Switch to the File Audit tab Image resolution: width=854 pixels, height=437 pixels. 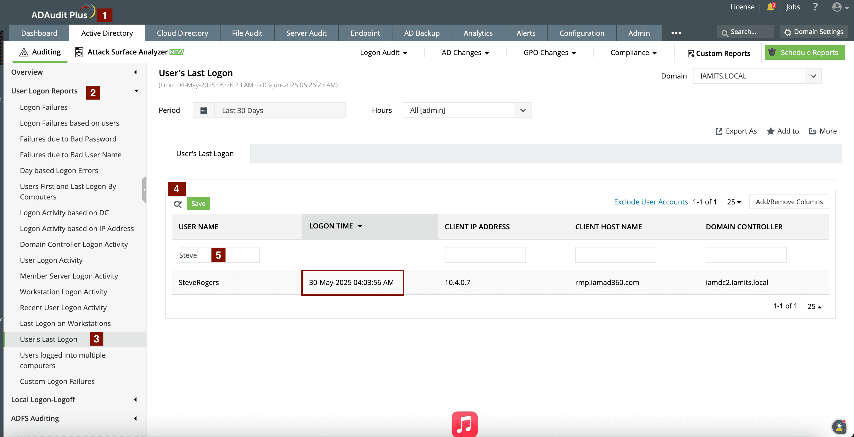[247, 33]
